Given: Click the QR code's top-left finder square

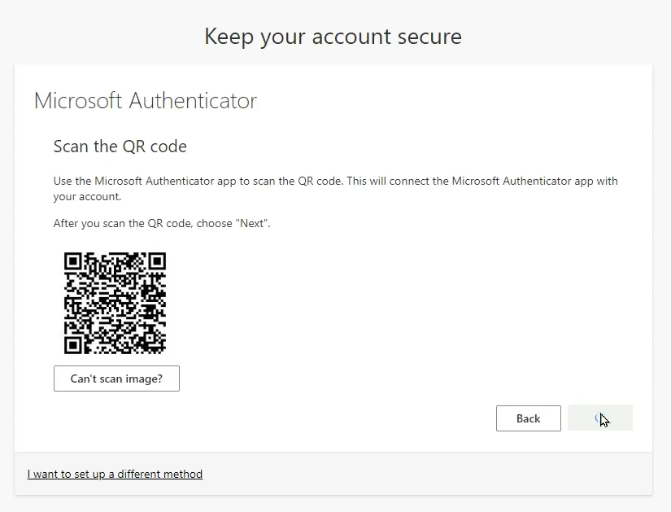Looking at the screenshot, I should click(72, 261).
